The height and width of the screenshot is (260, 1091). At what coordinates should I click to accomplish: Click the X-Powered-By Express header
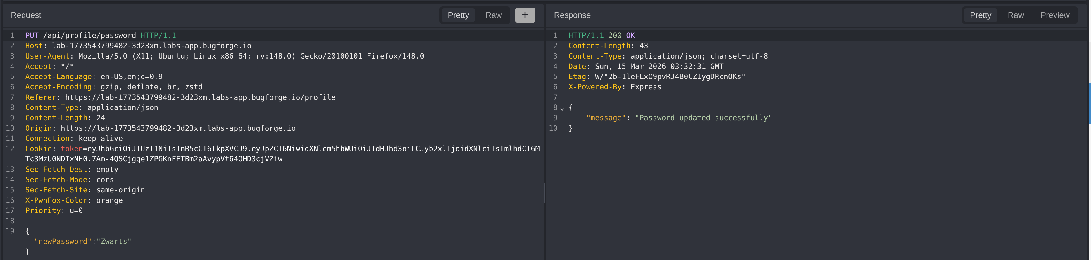pos(614,87)
